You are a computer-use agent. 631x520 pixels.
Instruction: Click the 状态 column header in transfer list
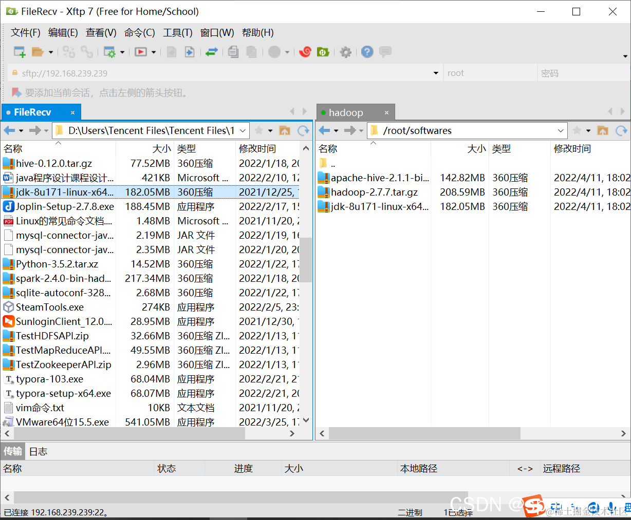[x=180, y=468]
